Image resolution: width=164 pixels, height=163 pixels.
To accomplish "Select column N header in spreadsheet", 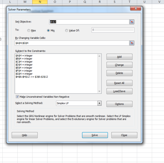I will pos(40,2).
